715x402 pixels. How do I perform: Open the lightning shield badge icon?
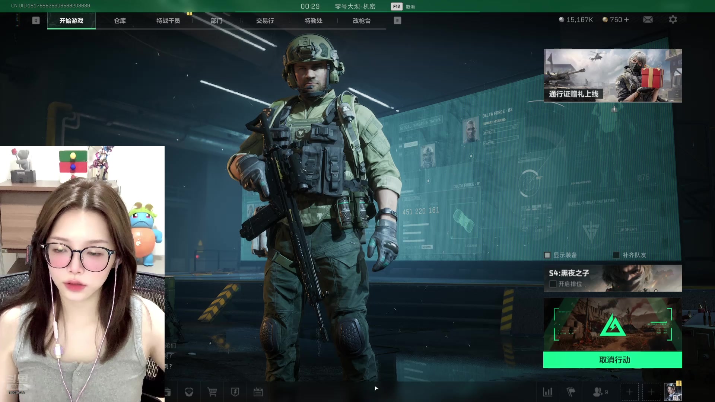(x=235, y=392)
